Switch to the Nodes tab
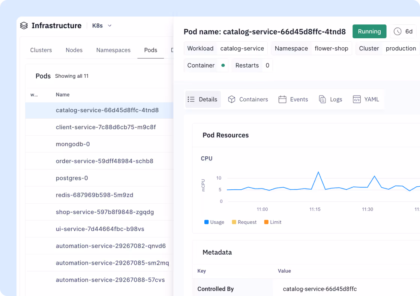 [x=74, y=50]
